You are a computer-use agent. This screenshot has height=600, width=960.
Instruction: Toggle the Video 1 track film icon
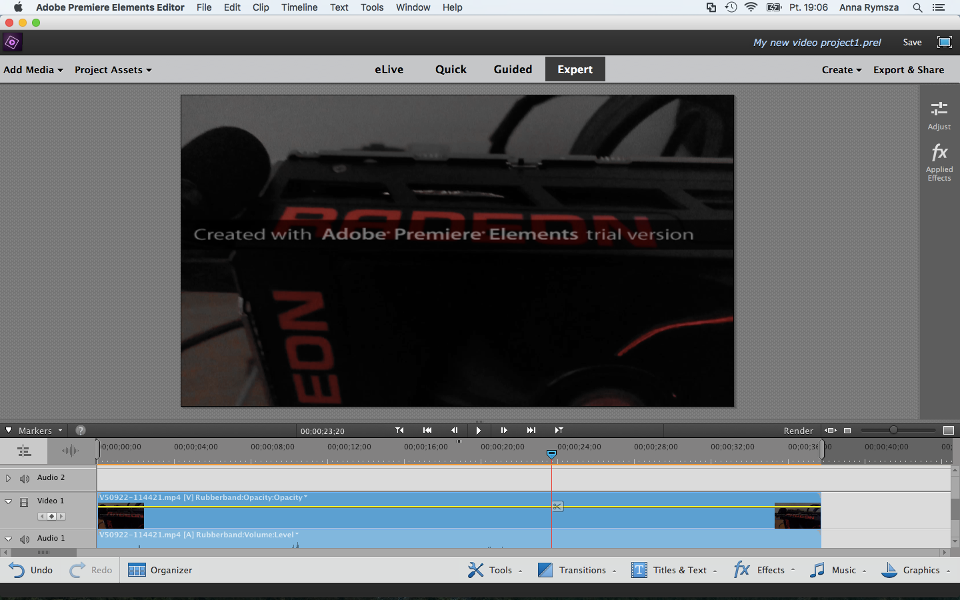[24, 502]
